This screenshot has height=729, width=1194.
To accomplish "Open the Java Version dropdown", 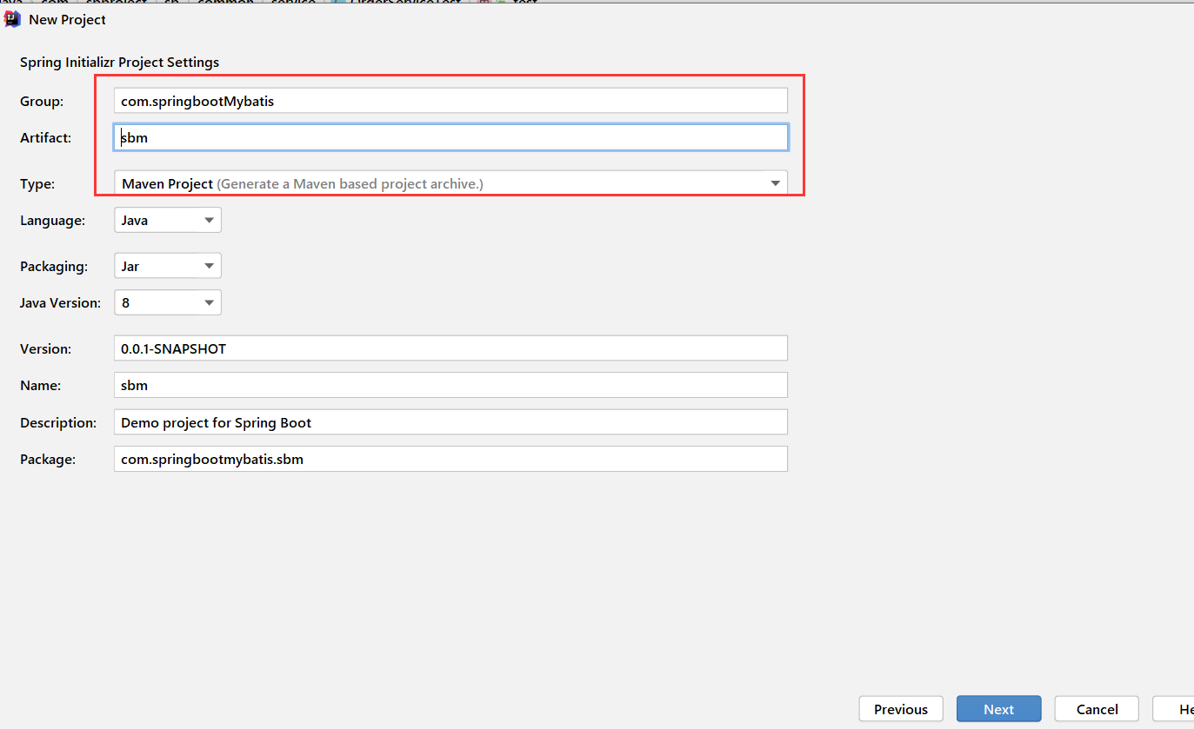I will (168, 302).
